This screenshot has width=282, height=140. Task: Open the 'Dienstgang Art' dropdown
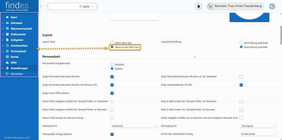point(258,126)
